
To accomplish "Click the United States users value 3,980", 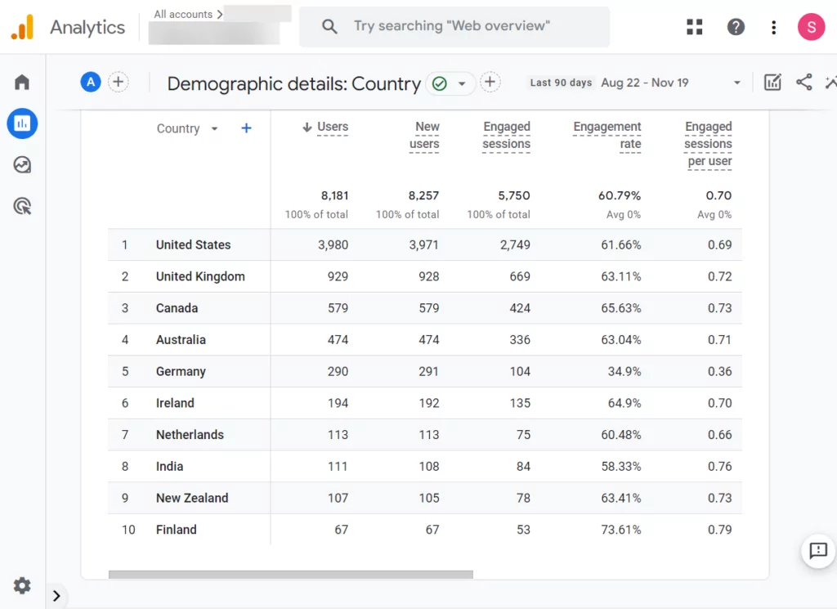I will click(x=333, y=245).
